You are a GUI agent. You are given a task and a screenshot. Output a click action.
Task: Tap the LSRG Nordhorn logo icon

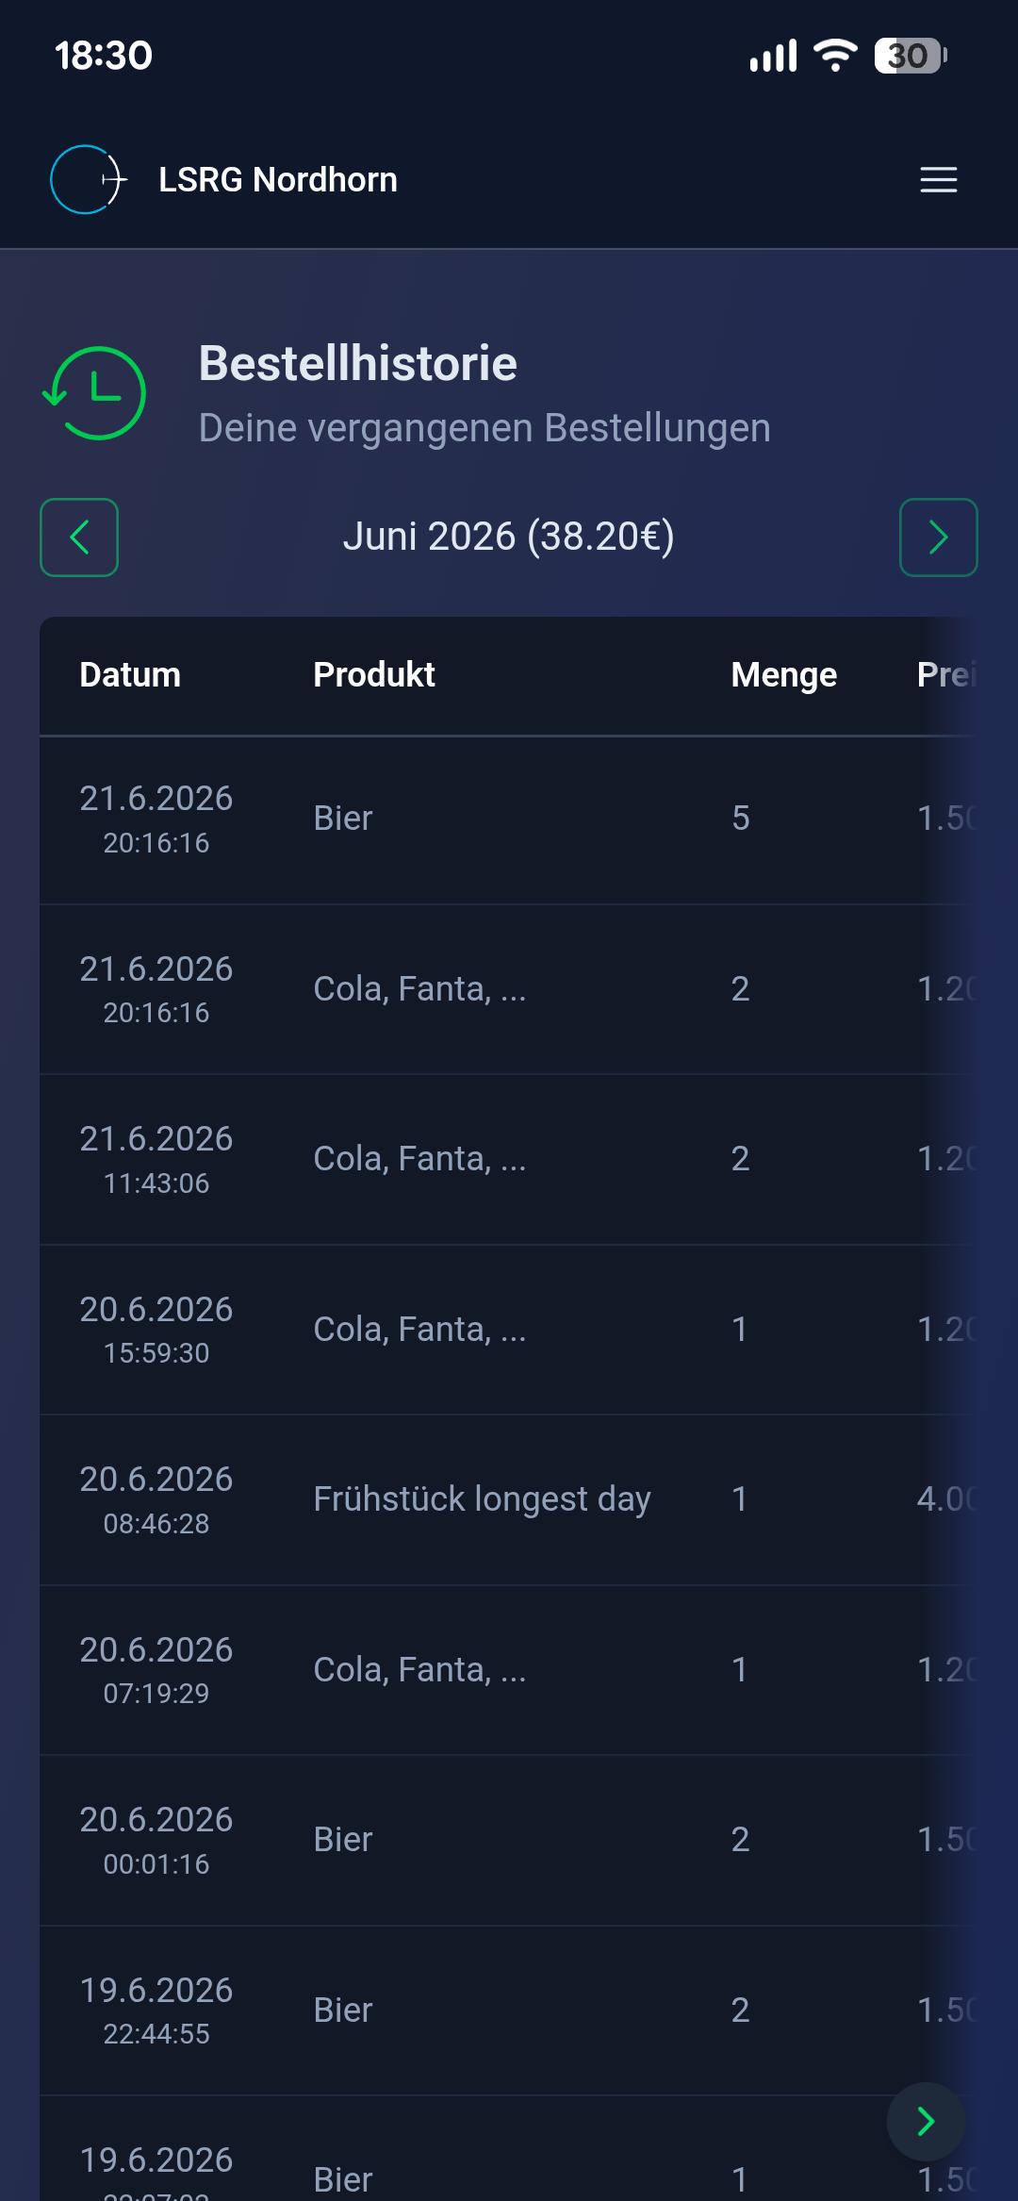(89, 179)
